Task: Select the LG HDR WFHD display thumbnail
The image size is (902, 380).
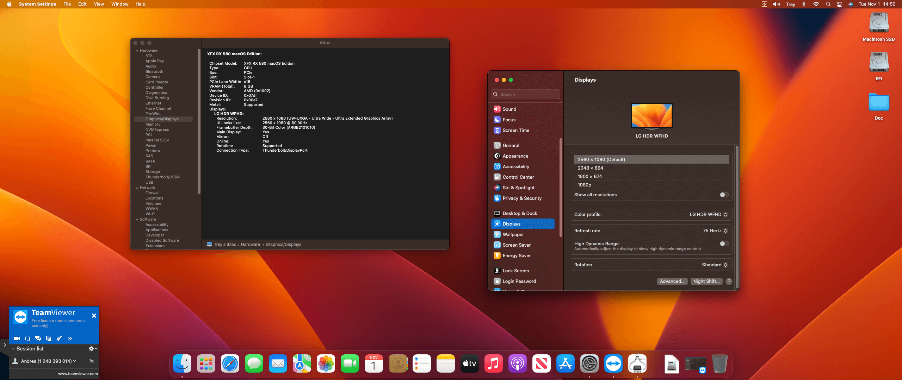Action: [x=651, y=116]
